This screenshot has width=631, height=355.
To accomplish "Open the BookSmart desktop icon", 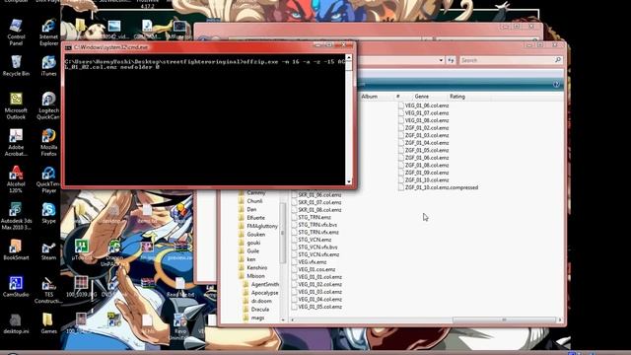I will 16,249.
